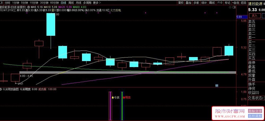The width and height of the screenshot is (265, 121).
Task: Open the 多股 multi-stock view
Action: (196, 3)
